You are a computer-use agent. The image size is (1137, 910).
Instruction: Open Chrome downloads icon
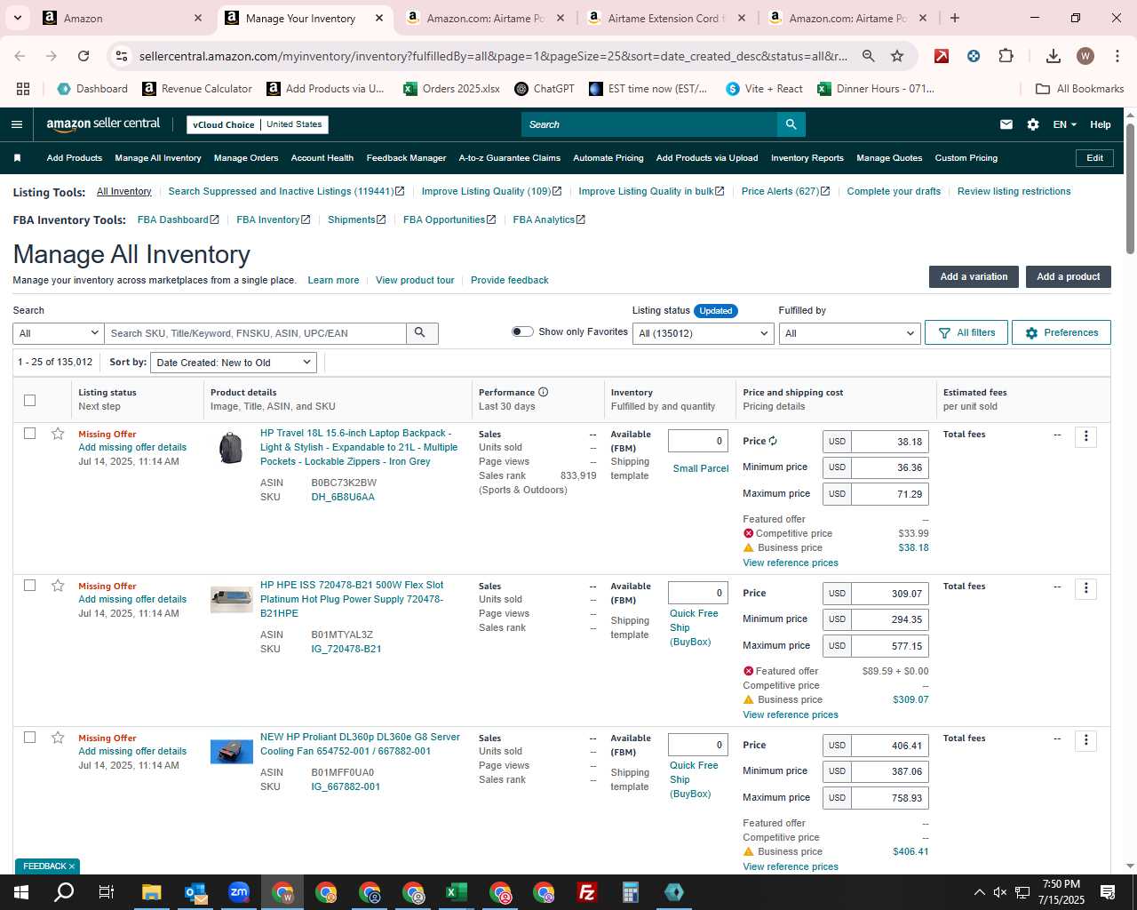coord(1054,56)
